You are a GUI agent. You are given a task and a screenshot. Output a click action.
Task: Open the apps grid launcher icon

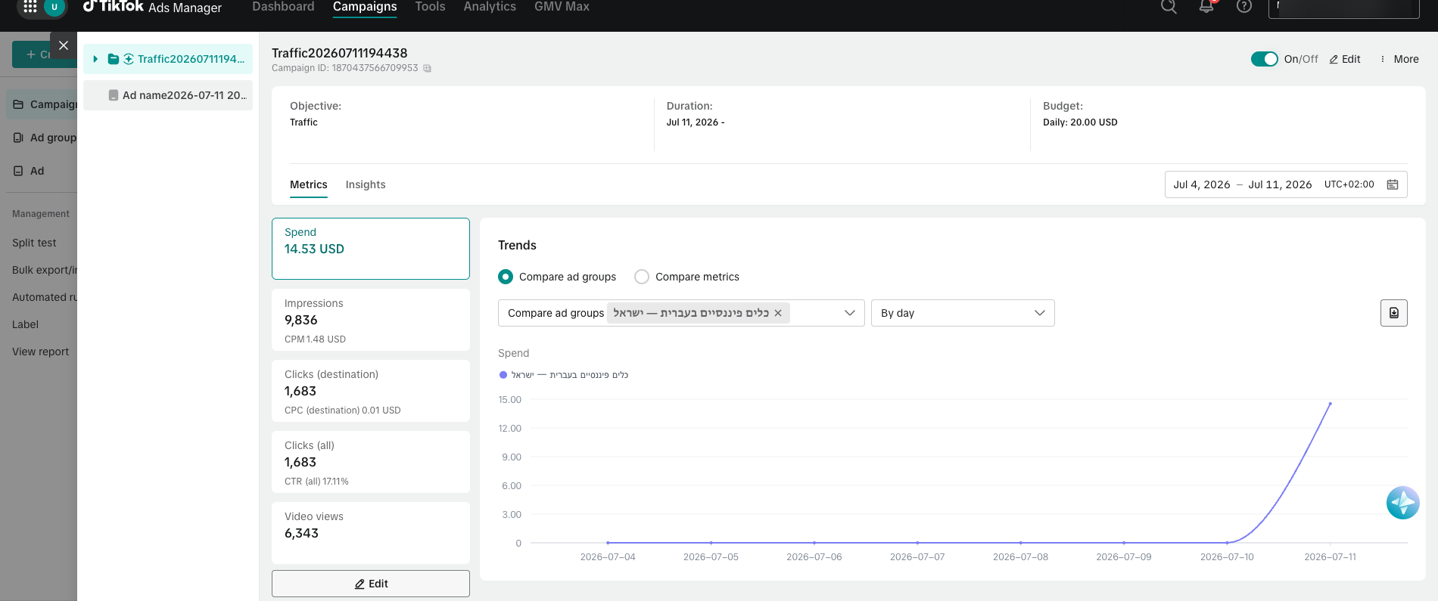tap(30, 7)
